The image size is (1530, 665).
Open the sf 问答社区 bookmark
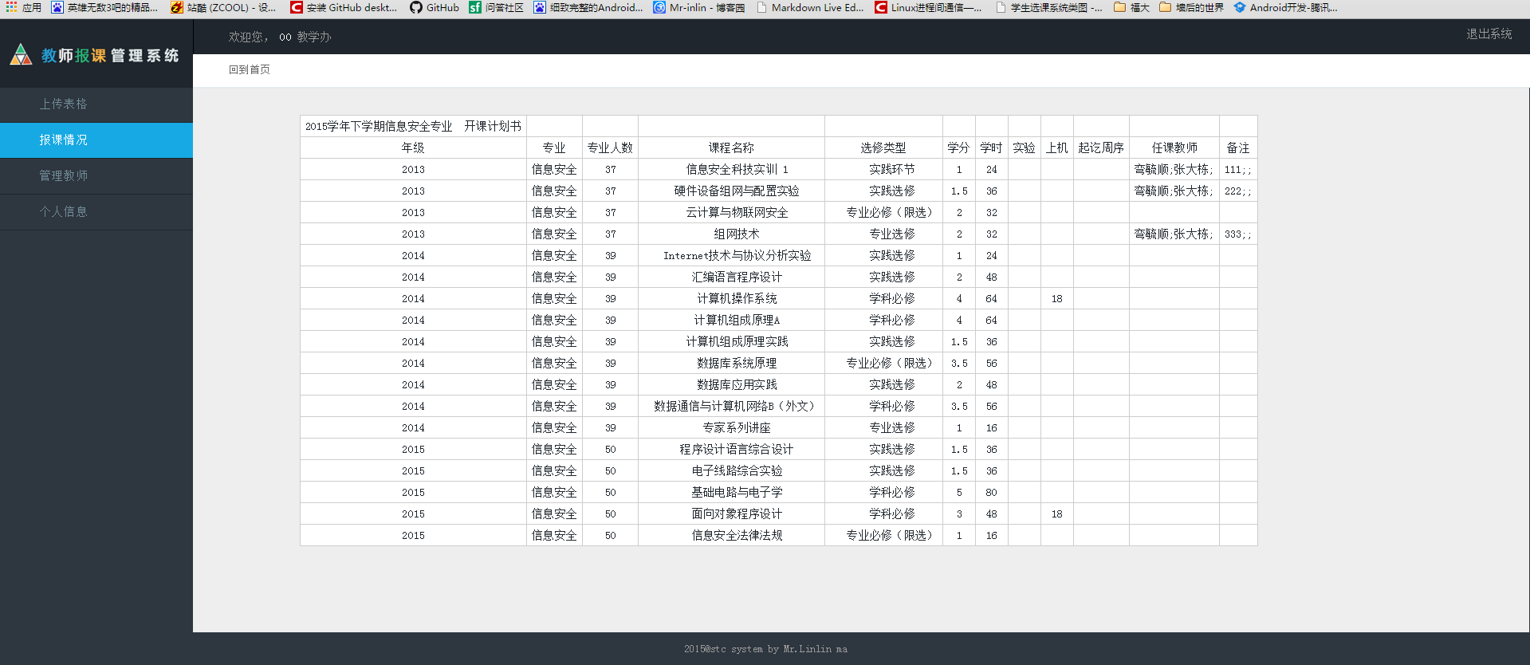[x=496, y=7]
